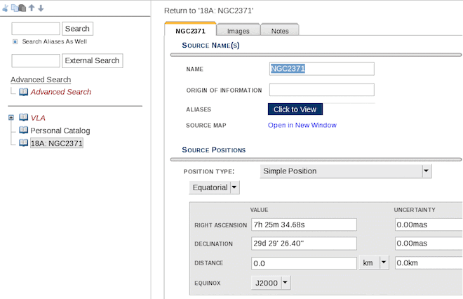This screenshot has height=299, width=463.
Task: Open the source map in new window
Action: (302, 125)
